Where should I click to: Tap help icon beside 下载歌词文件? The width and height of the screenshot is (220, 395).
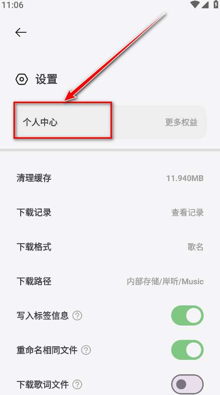pos(77,384)
